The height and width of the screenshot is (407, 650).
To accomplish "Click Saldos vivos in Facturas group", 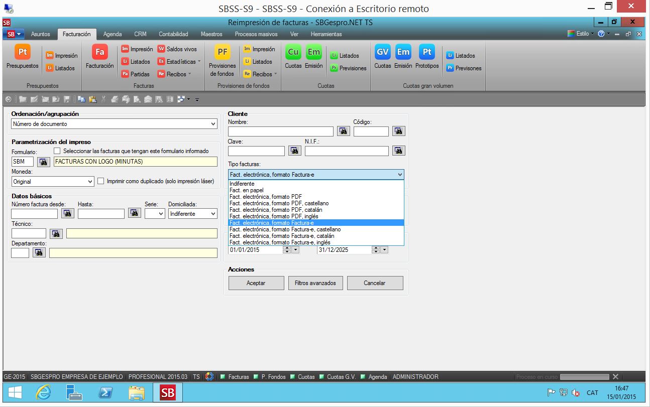I will 177,49.
